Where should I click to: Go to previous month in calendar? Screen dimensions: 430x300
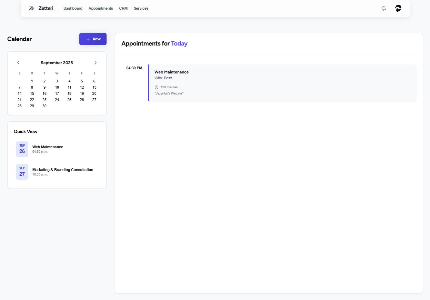[x=18, y=63]
